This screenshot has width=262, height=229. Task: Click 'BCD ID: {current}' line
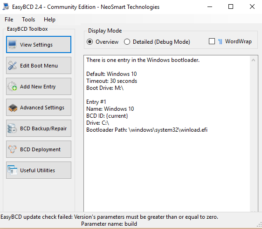click(x=107, y=116)
